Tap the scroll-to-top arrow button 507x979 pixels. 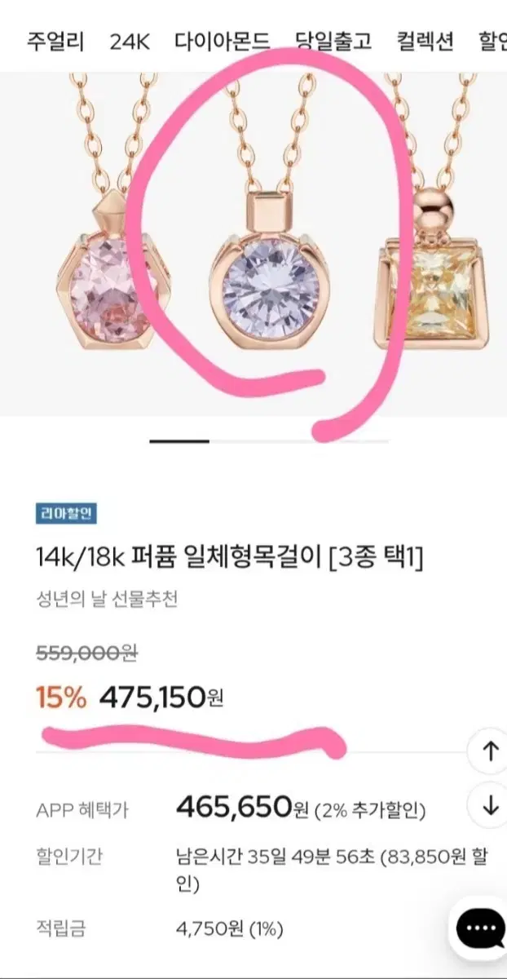point(489,752)
